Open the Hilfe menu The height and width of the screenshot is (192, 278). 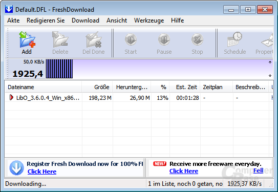pyautogui.click(x=177, y=20)
